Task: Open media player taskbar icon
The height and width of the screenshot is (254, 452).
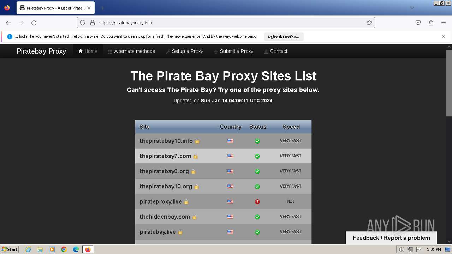Action: pyautogui.click(x=52, y=249)
